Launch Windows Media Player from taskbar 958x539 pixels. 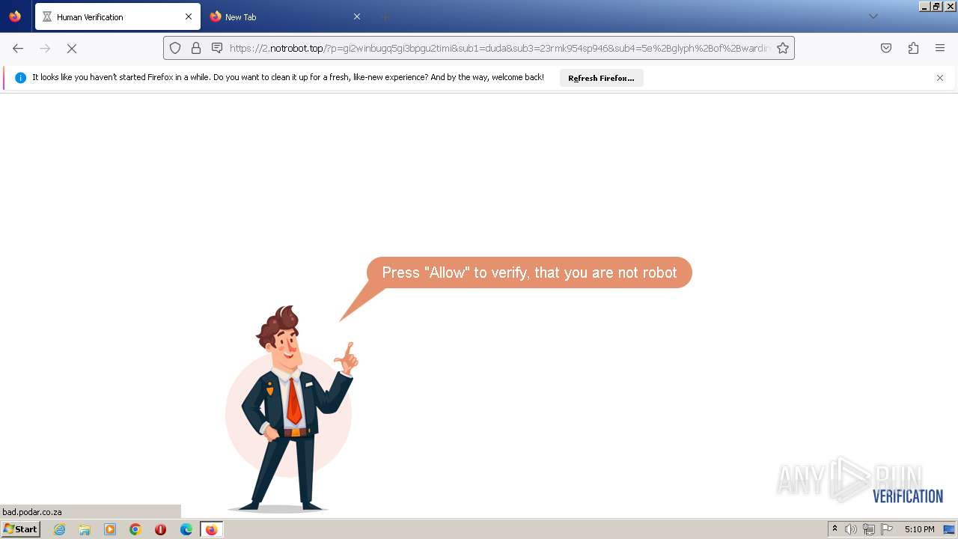tap(110, 529)
